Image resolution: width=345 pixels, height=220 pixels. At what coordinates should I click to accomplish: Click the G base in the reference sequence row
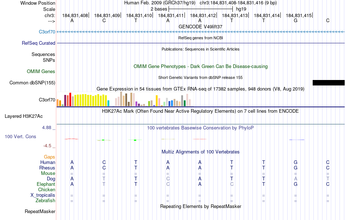click(x=296, y=20)
